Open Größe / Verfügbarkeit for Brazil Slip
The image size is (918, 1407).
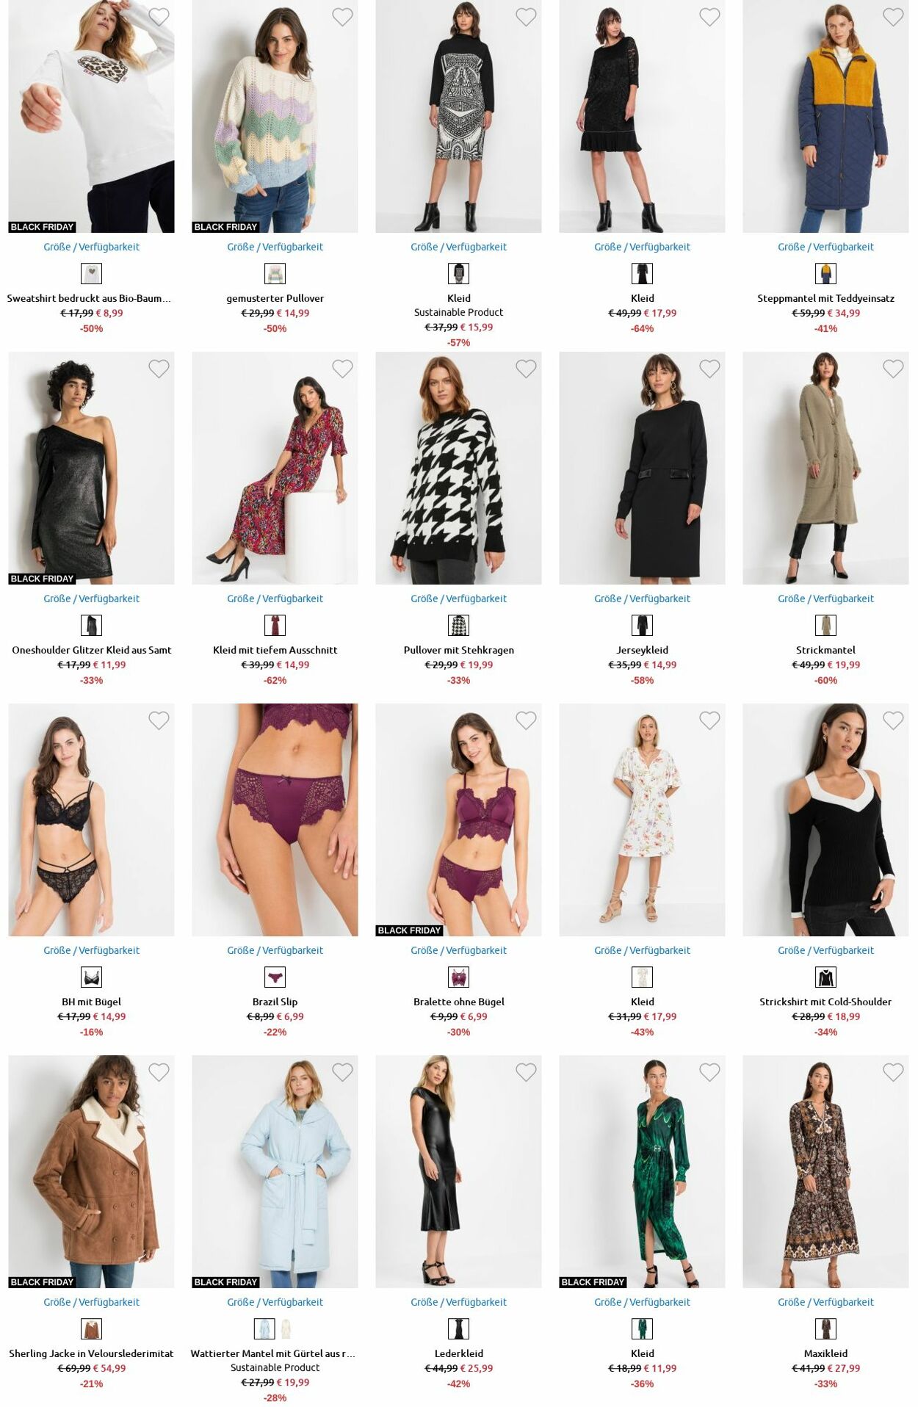click(x=275, y=950)
